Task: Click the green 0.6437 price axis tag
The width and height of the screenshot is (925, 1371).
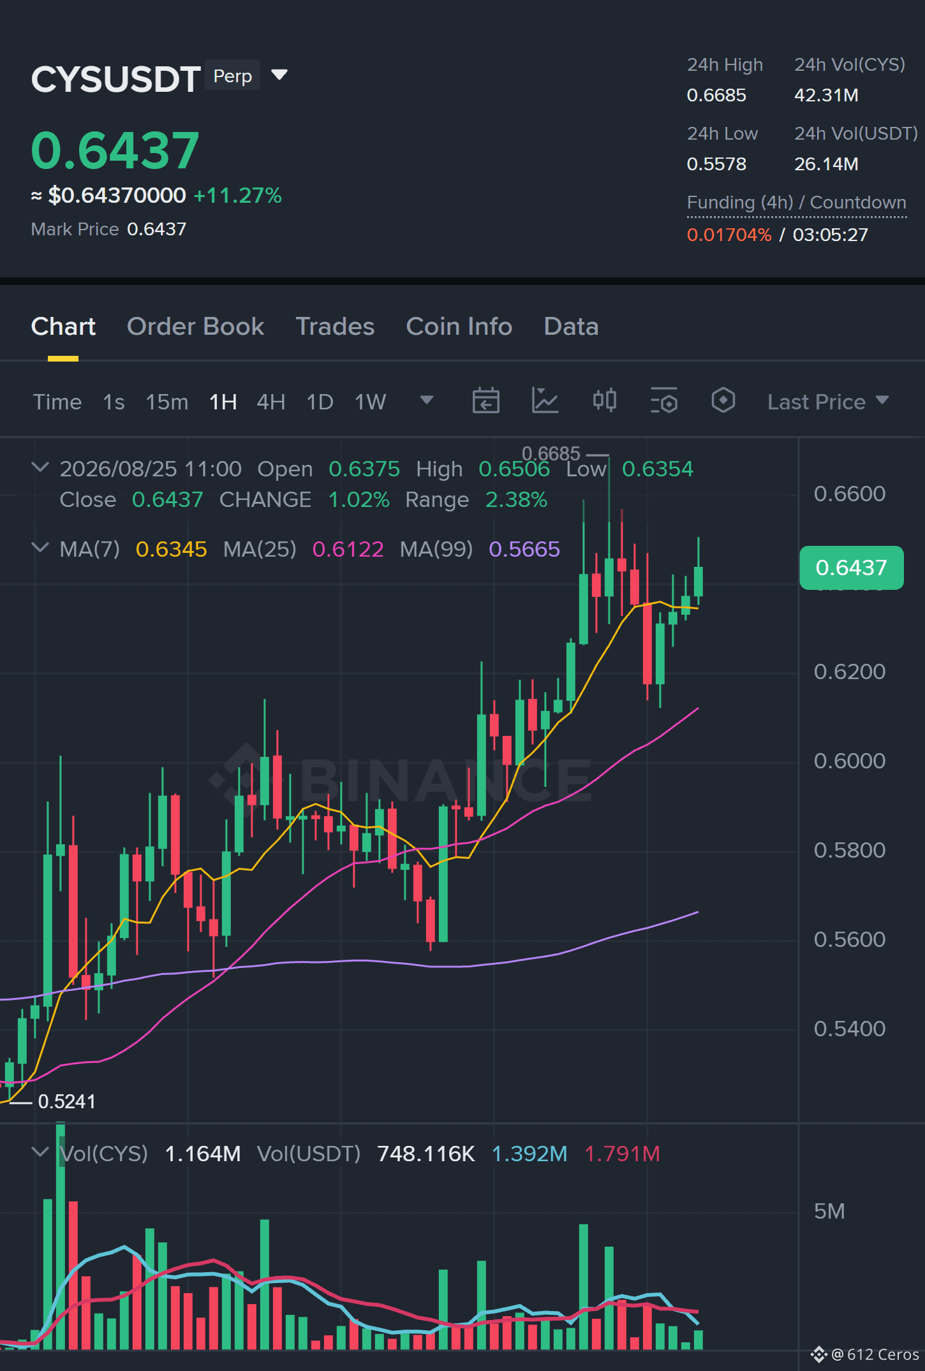Action: tap(852, 568)
